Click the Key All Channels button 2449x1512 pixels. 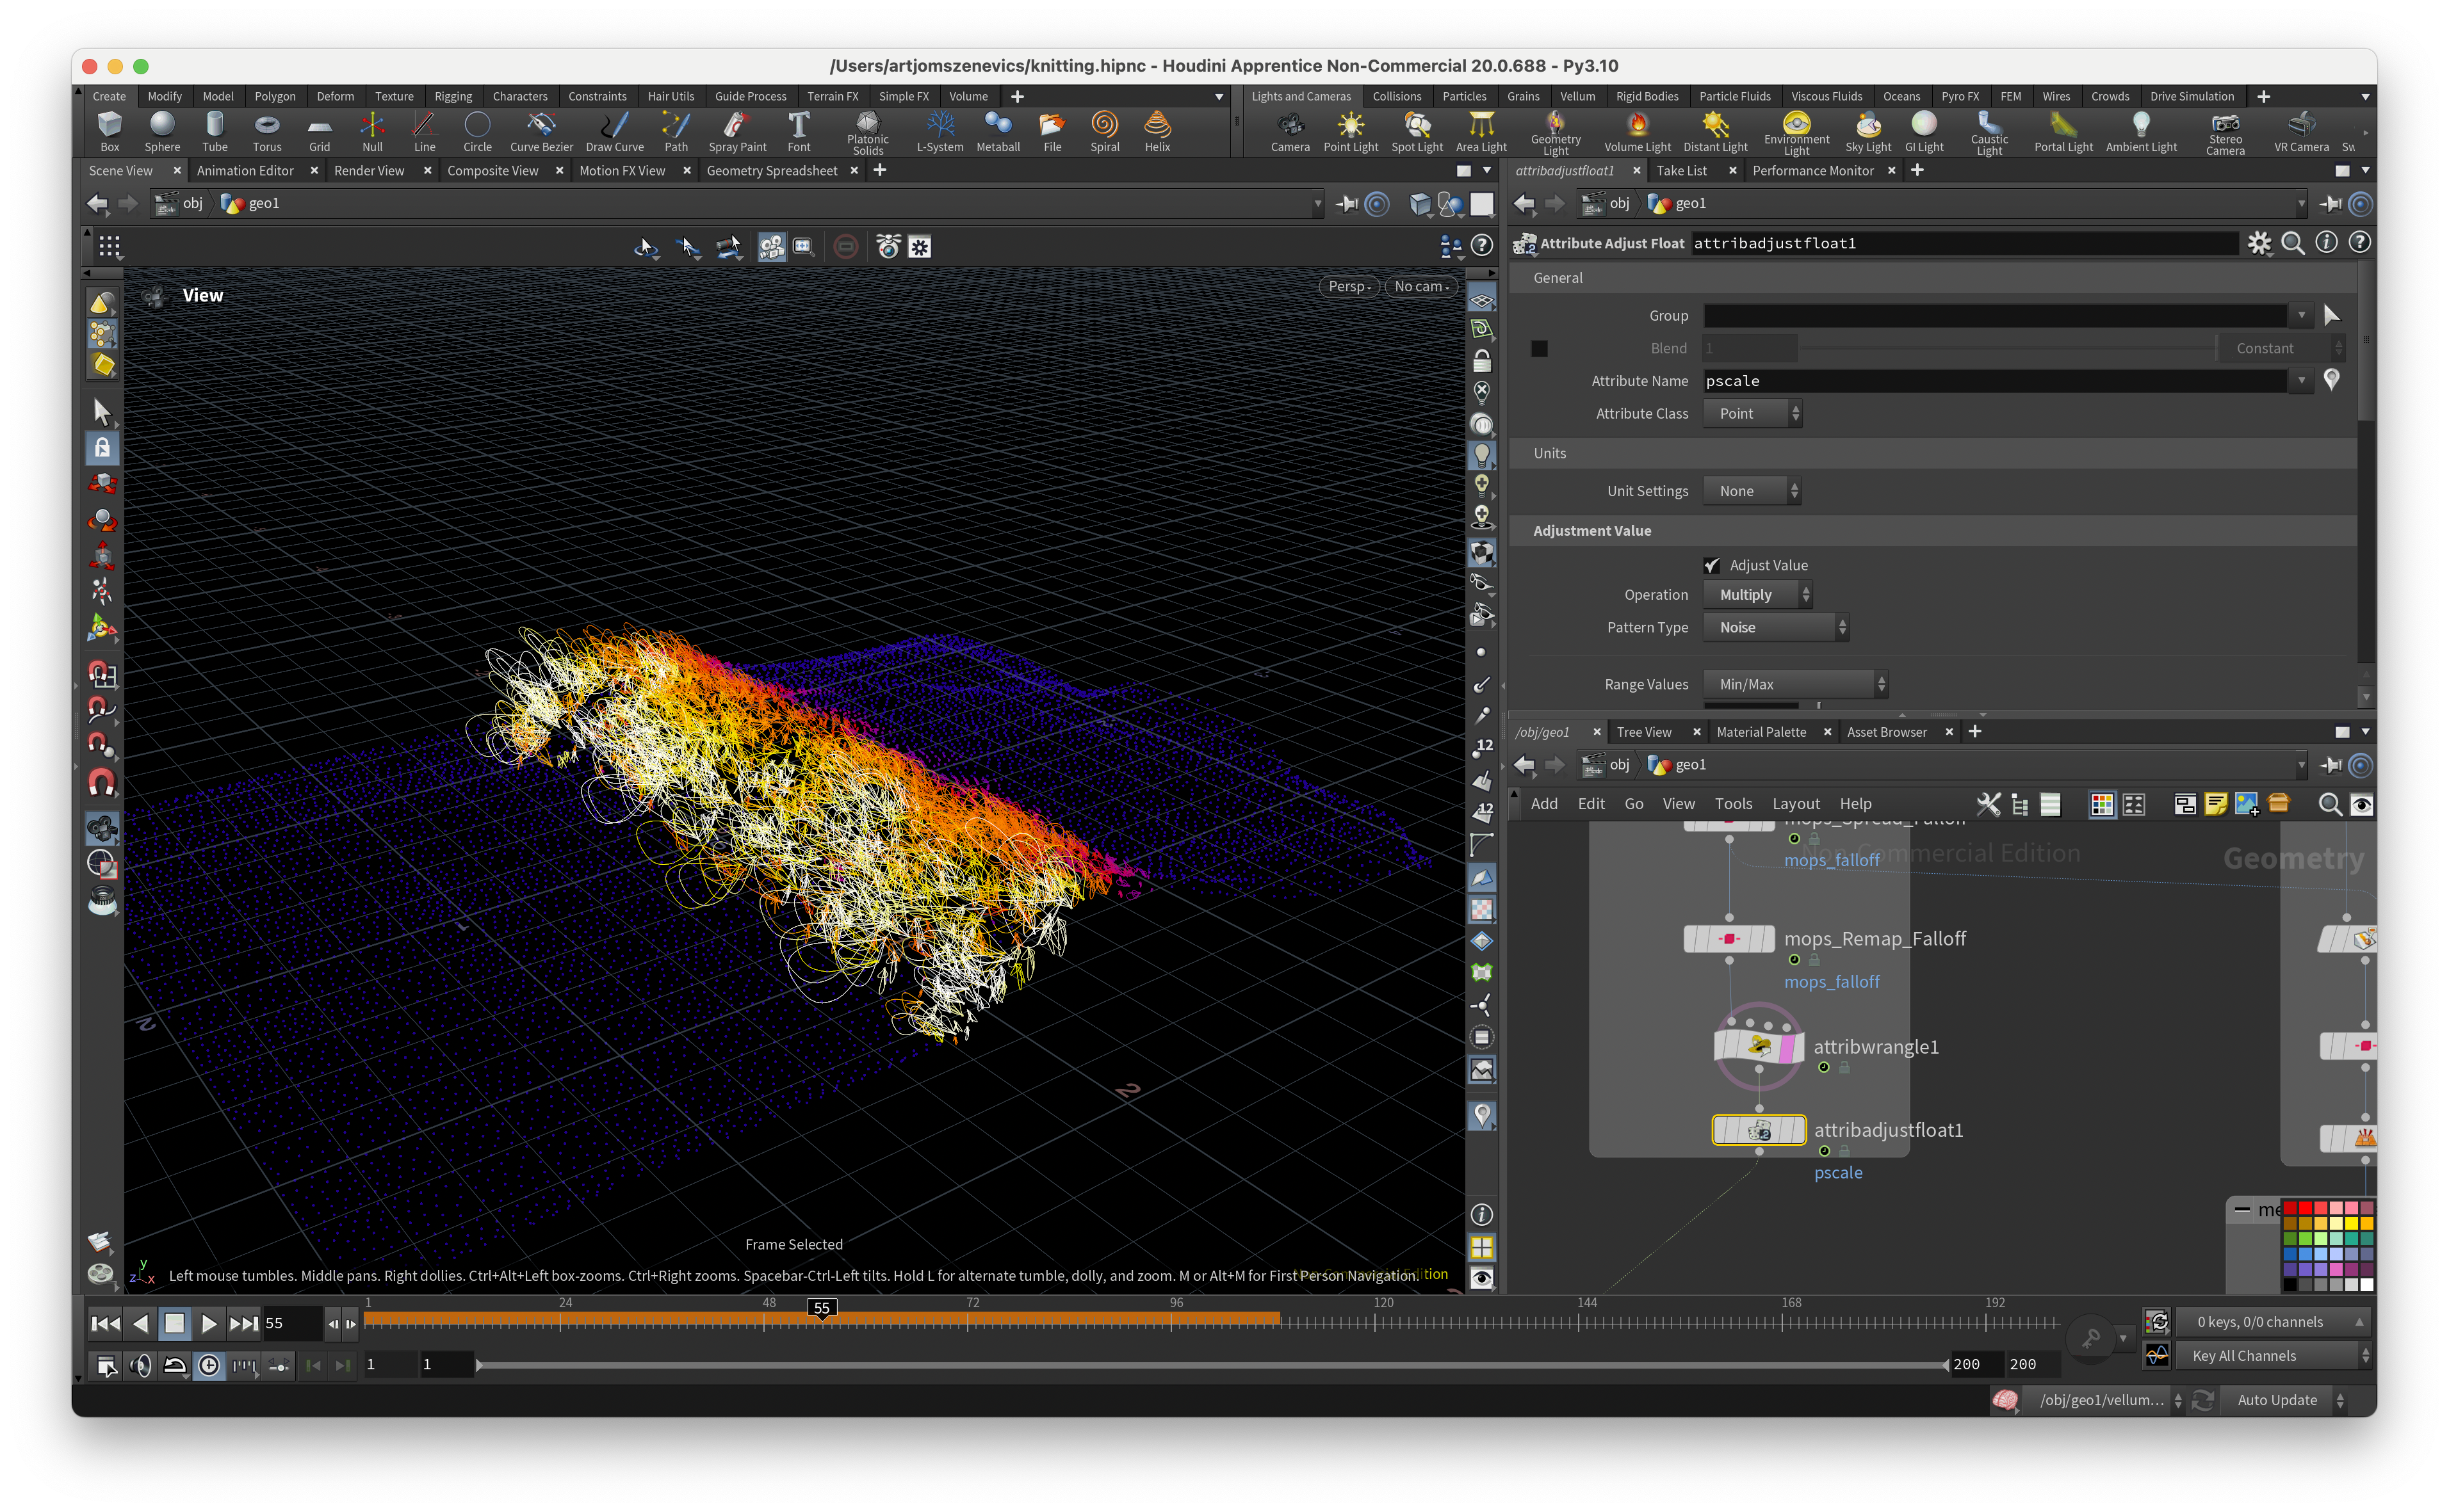click(2244, 1356)
